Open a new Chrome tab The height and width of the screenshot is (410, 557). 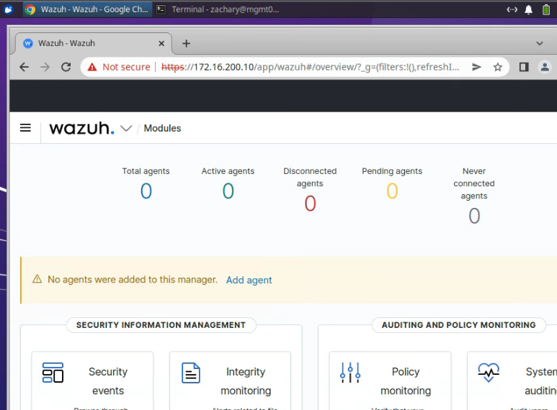pos(186,43)
